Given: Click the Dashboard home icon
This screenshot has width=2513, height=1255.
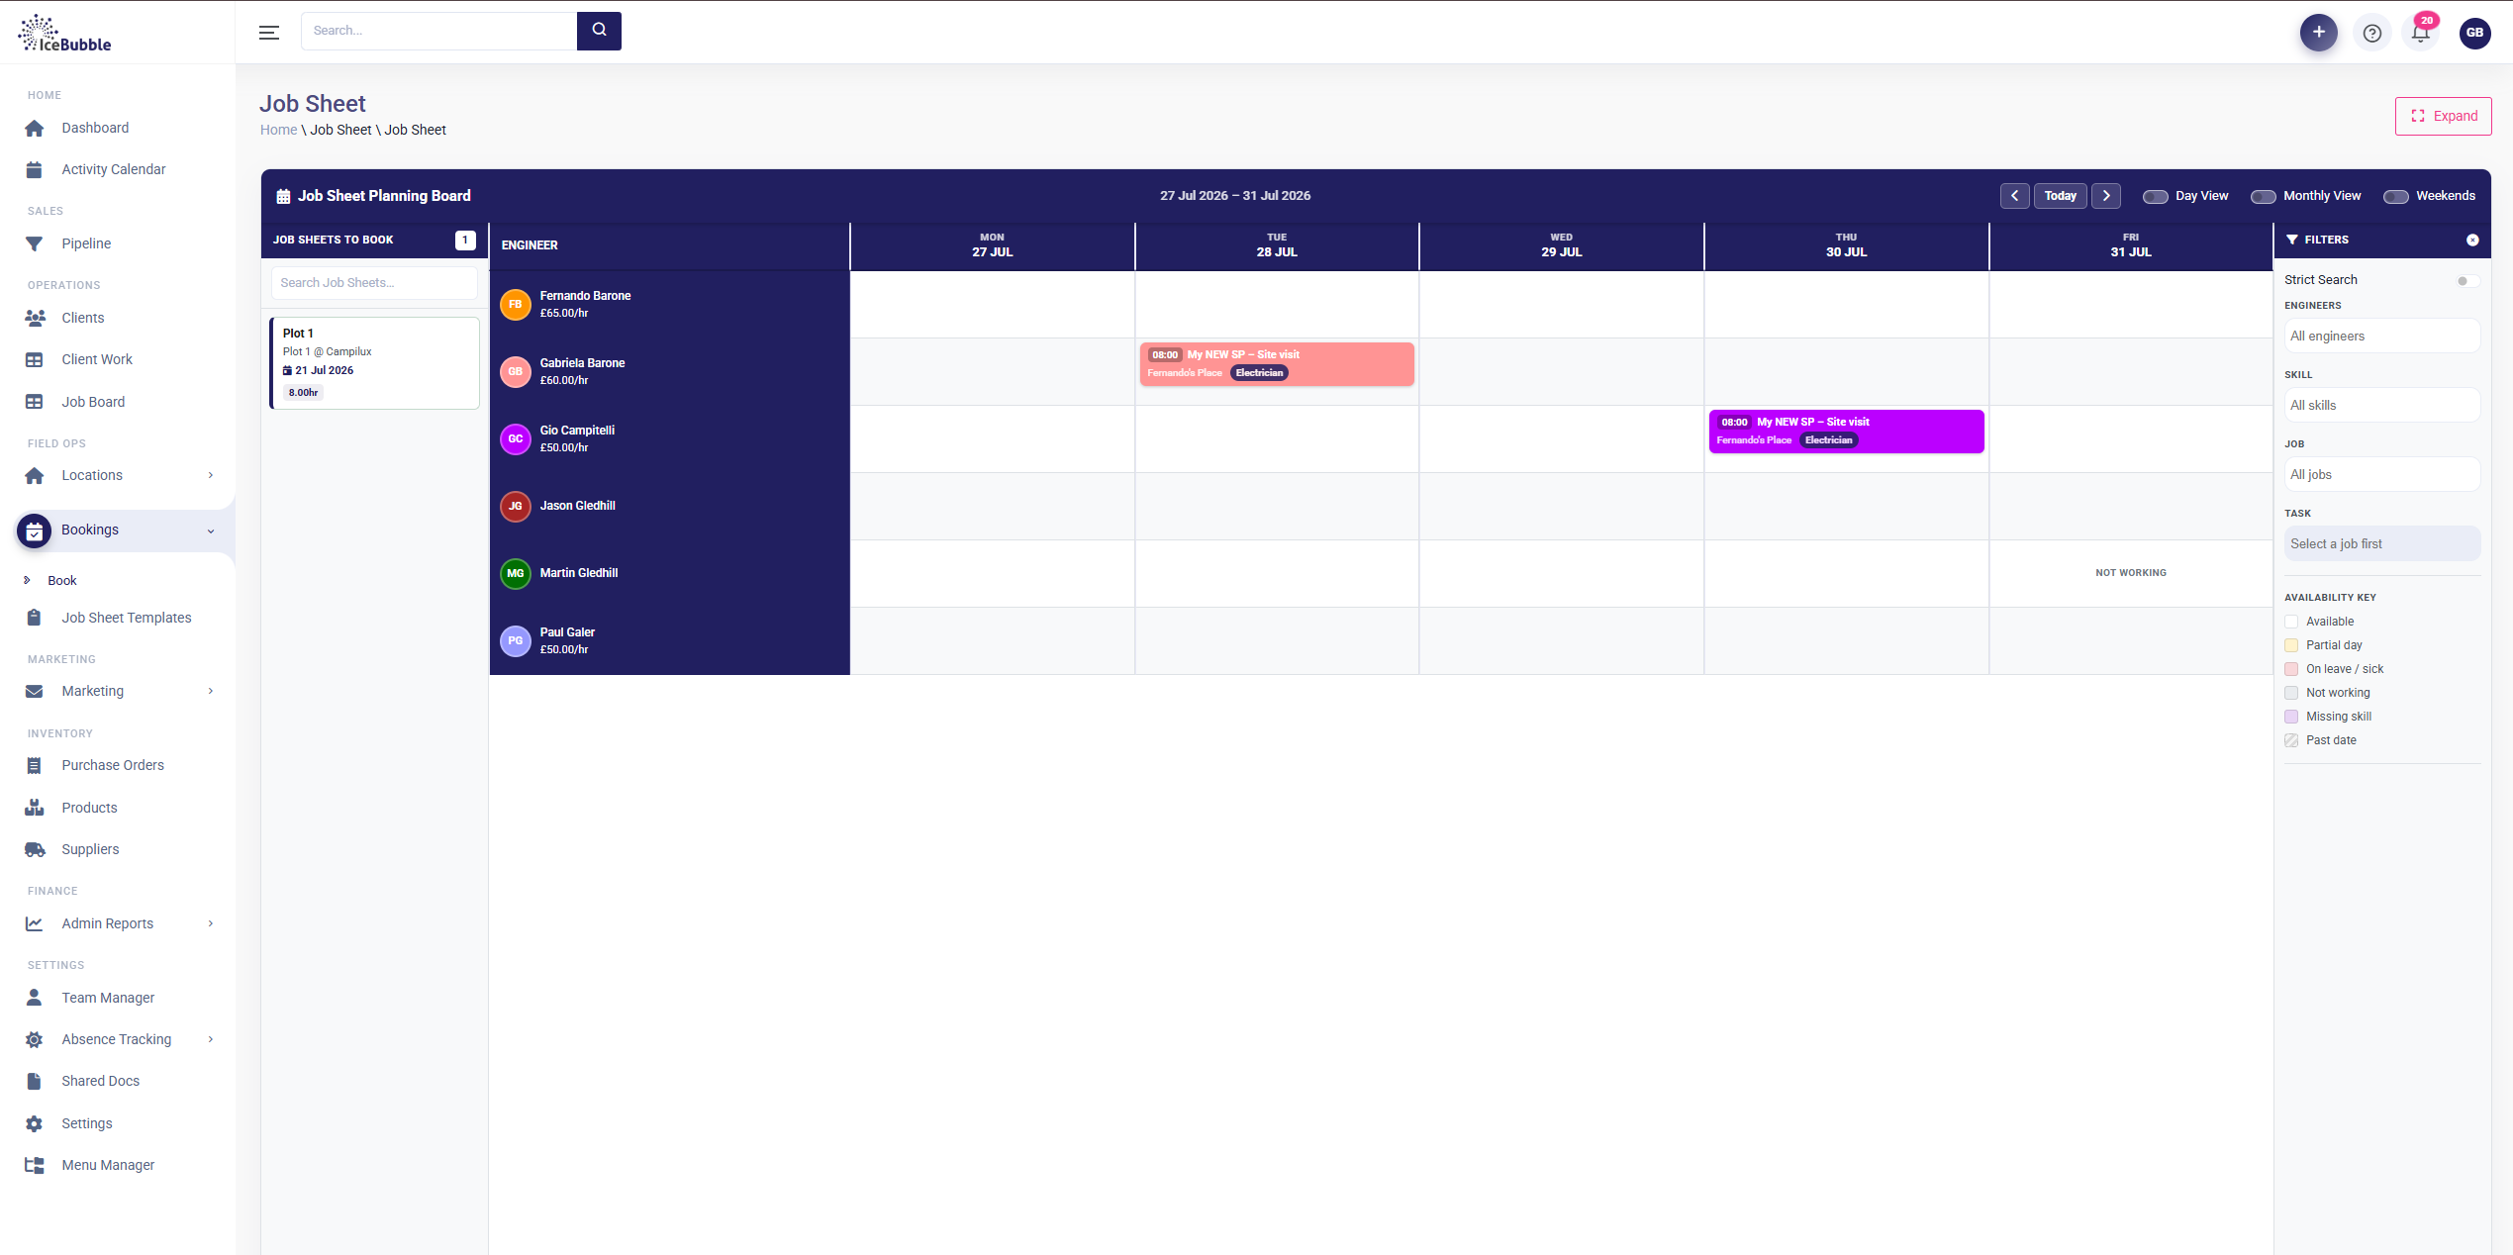Looking at the screenshot, I should [35, 128].
